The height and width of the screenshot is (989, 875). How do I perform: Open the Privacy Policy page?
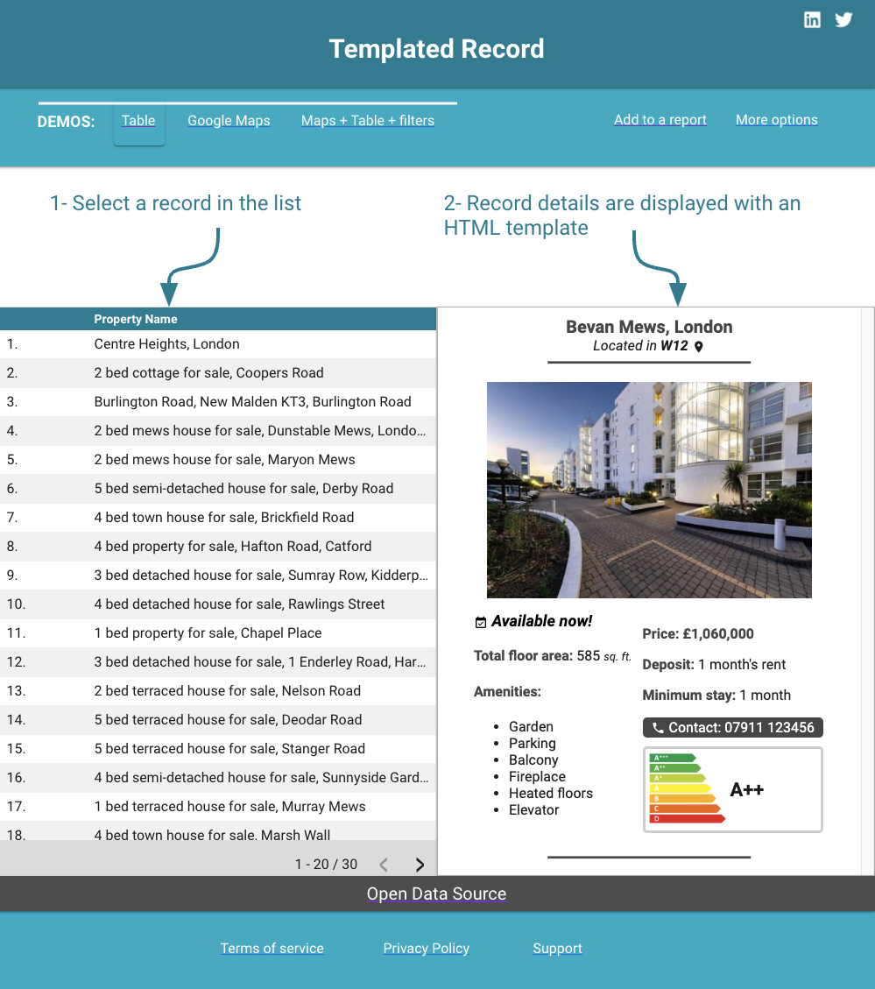427,949
